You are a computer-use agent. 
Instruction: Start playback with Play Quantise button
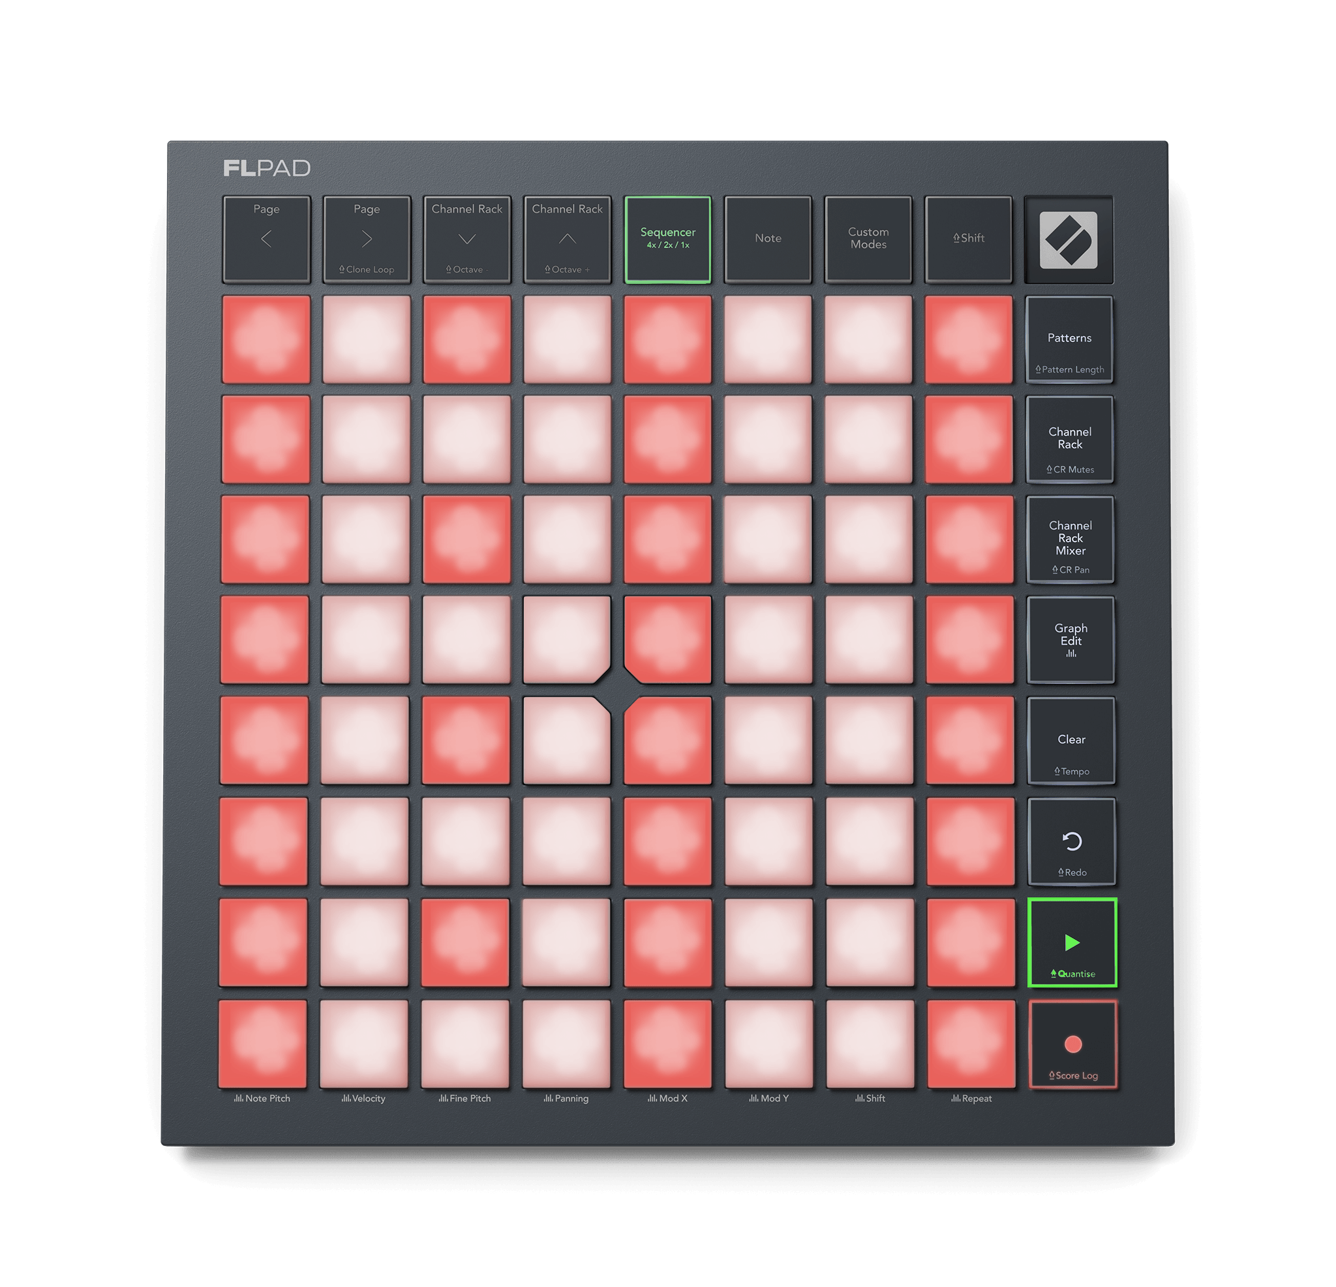click(x=1072, y=942)
